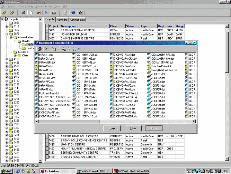This screenshot has width=231, height=174.
Task: Expand the Client tree node
Action: pyautogui.click(x=15, y=55)
